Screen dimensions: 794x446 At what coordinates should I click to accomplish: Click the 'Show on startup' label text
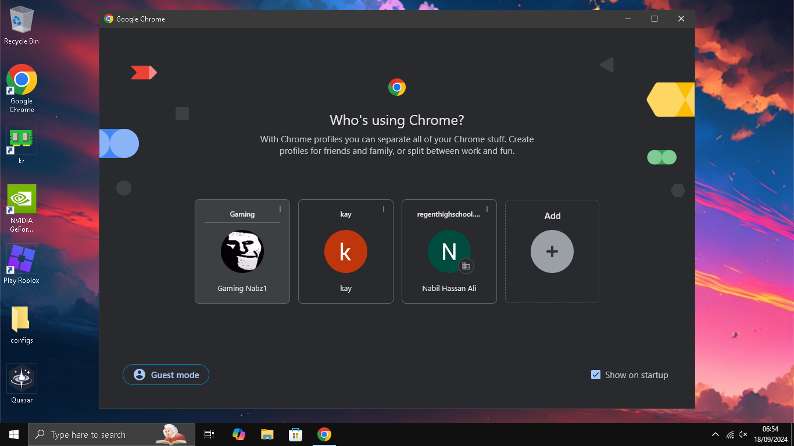[x=636, y=375]
